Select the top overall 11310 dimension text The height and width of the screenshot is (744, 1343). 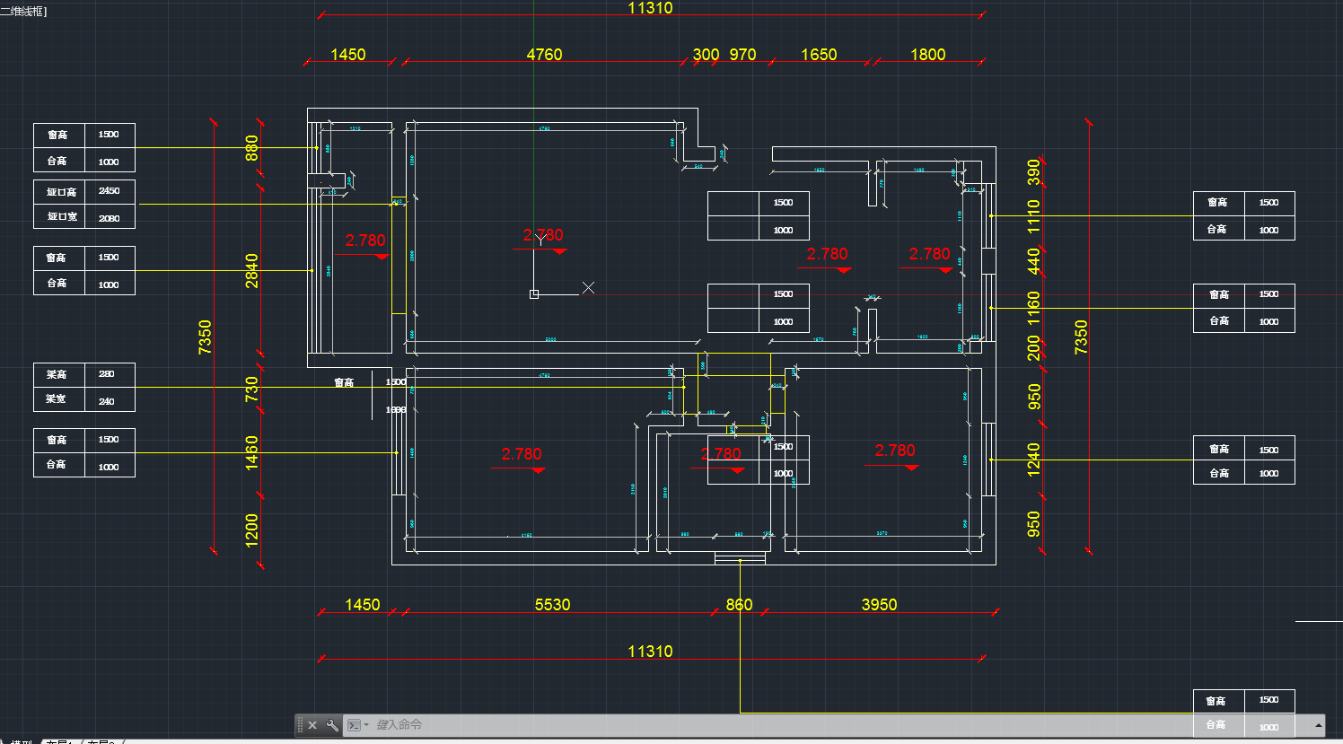(x=650, y=8)
